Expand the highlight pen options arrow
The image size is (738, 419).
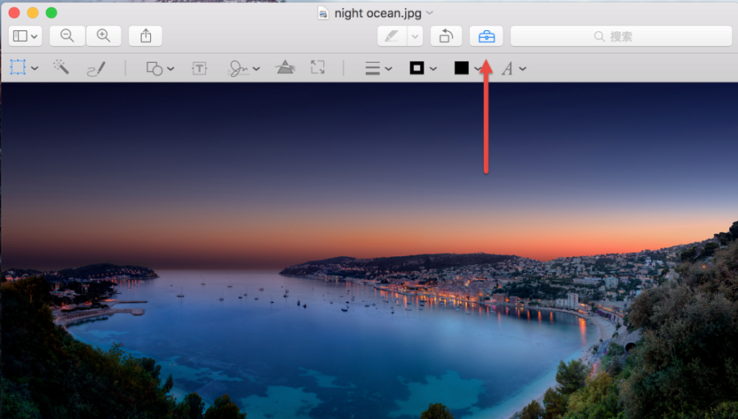tap(415, 36)
